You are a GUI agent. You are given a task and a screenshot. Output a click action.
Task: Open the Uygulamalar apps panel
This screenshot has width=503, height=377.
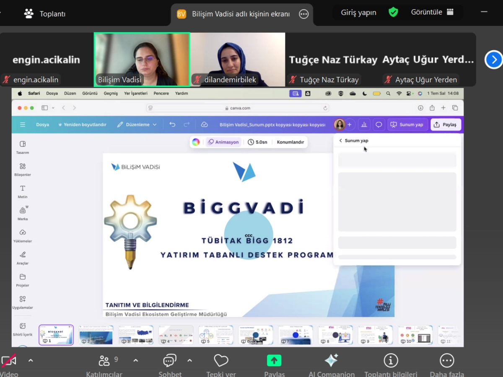click(x=23, y=302)
